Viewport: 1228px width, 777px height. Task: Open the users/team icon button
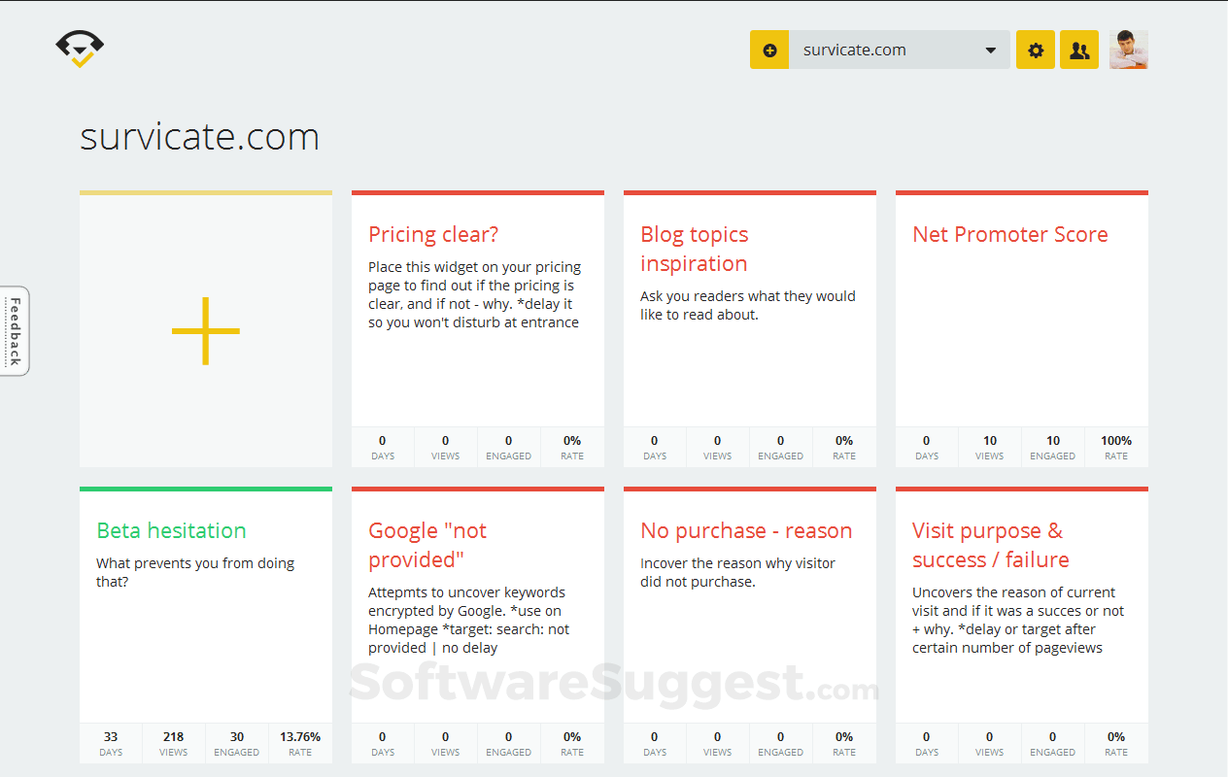[1079, 51]
